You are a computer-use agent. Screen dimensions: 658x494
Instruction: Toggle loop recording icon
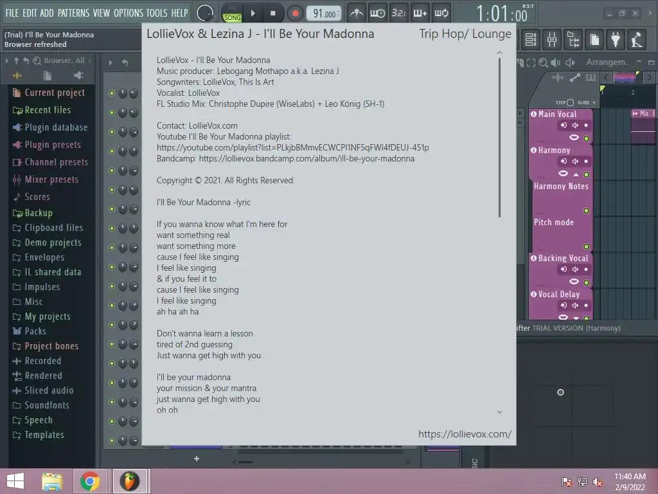pos(441,14)
